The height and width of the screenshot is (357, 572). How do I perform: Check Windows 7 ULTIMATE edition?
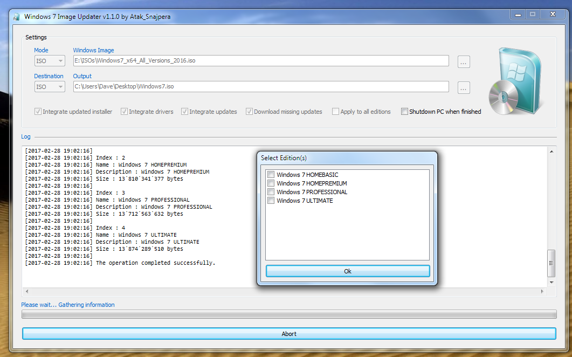click(271, 201)
